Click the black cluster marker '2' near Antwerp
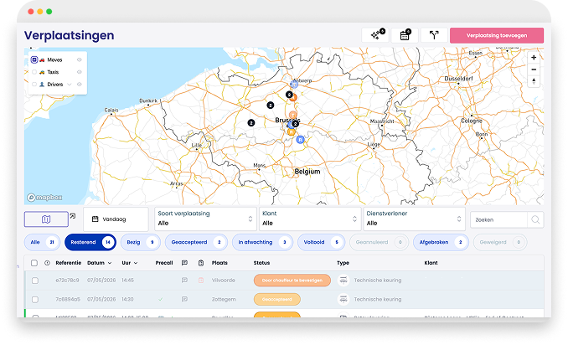Image resolution: width=568 pixels, height=345 pixels. coord(289,95)
